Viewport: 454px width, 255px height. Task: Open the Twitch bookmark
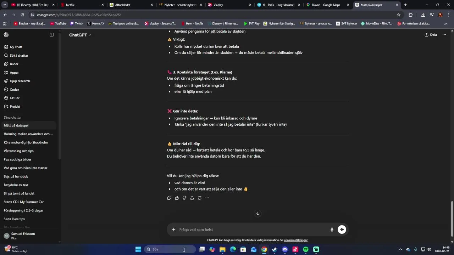click(x=77, y=24)
